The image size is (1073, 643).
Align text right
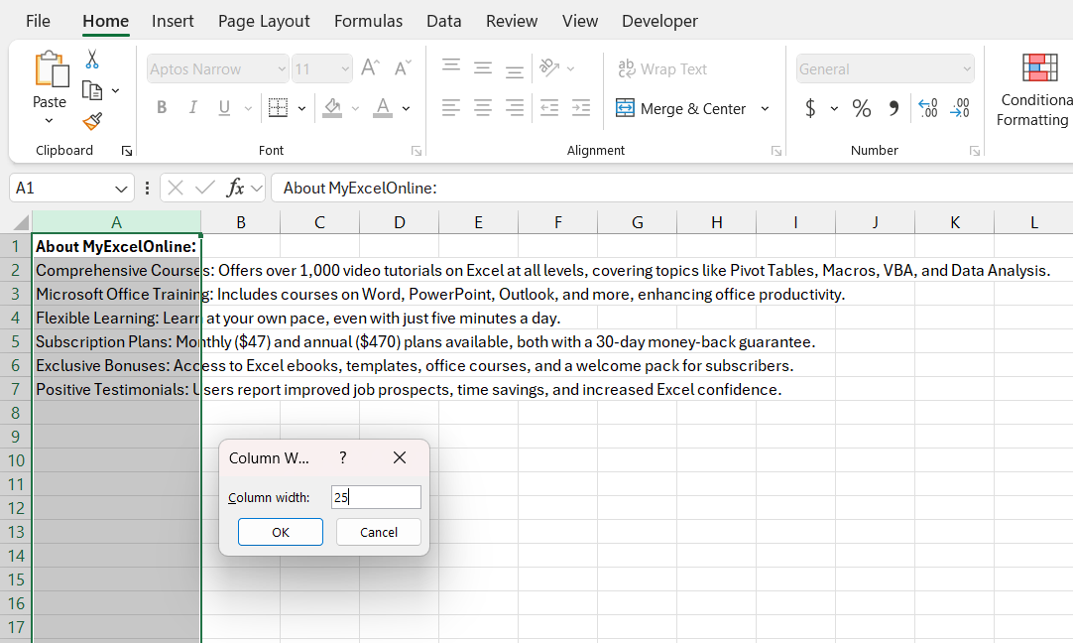coord(514,107)
